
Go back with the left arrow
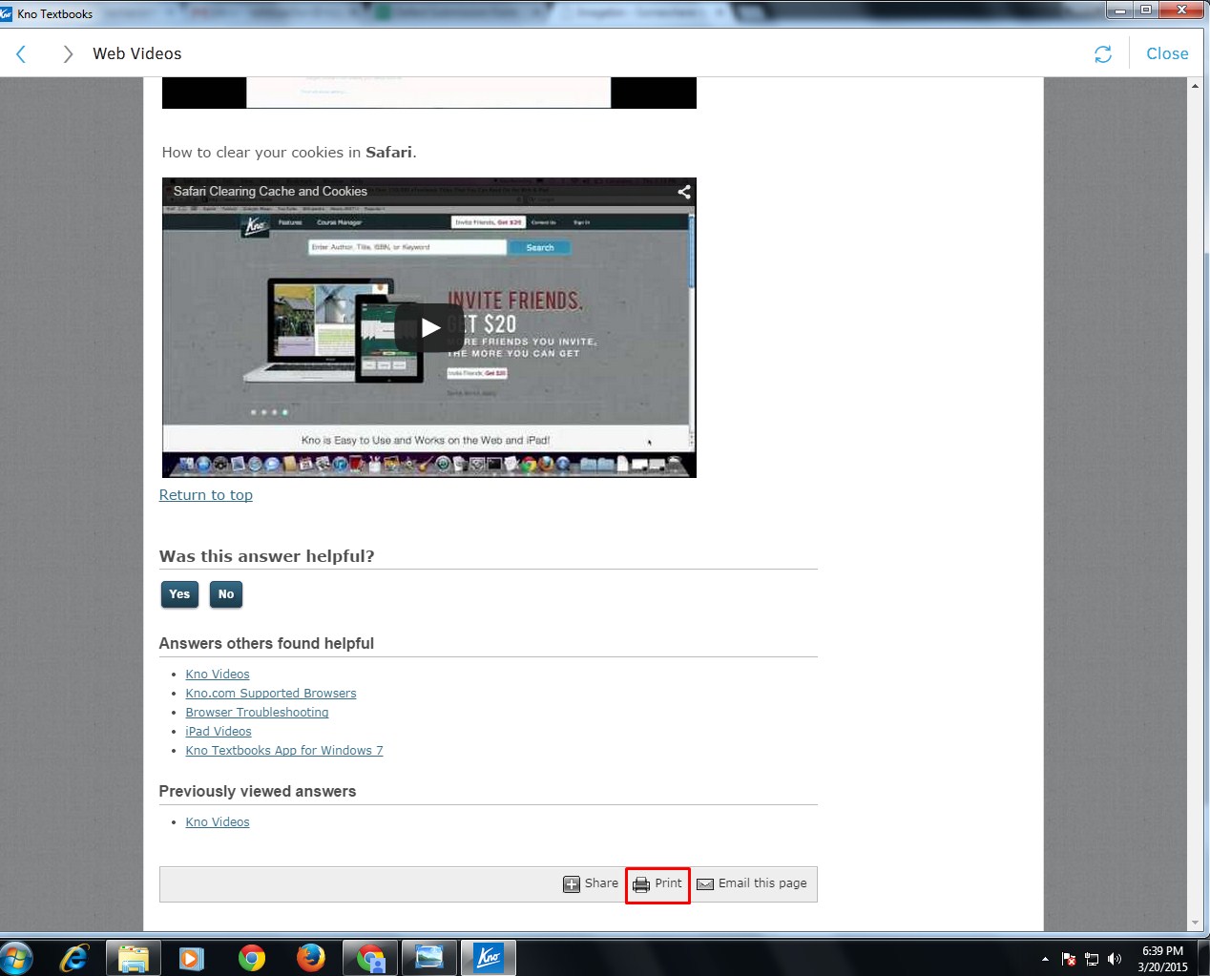tap(21, 54)
